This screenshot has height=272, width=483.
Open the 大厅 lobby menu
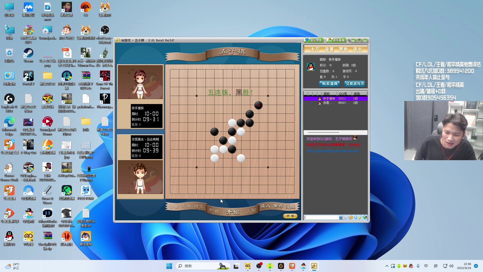click(315, 49)
